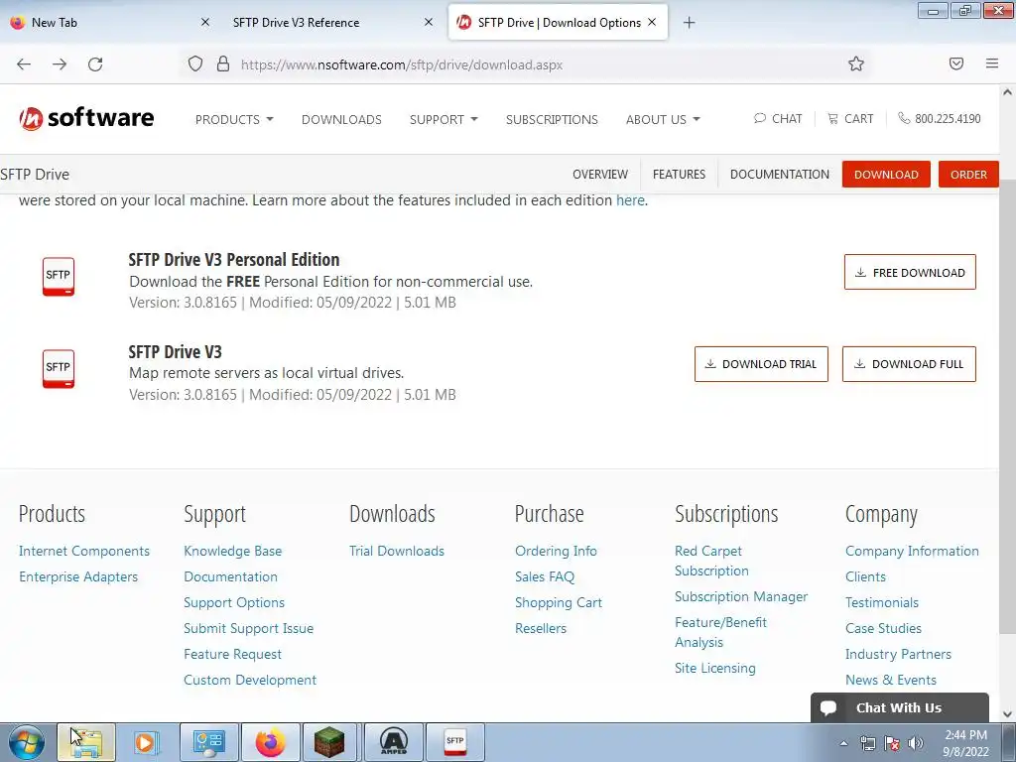Open the Minecraft block taskbar icon
The image size is (1016, 762).
click(x=329, y=742)
